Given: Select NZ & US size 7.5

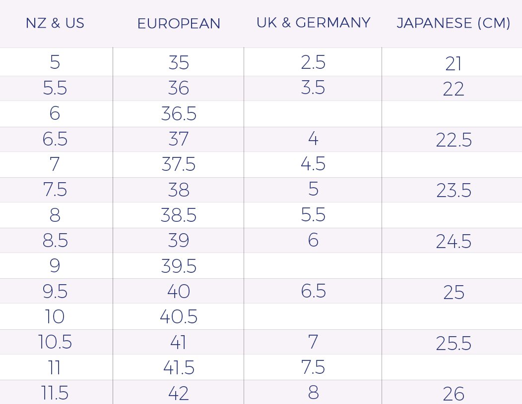Looking at the screenshot, I should pos(55,190).
